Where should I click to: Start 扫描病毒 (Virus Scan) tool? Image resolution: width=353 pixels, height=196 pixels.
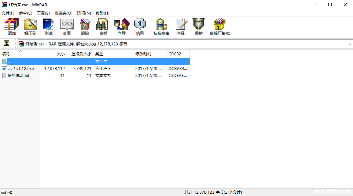click(161, 27)
